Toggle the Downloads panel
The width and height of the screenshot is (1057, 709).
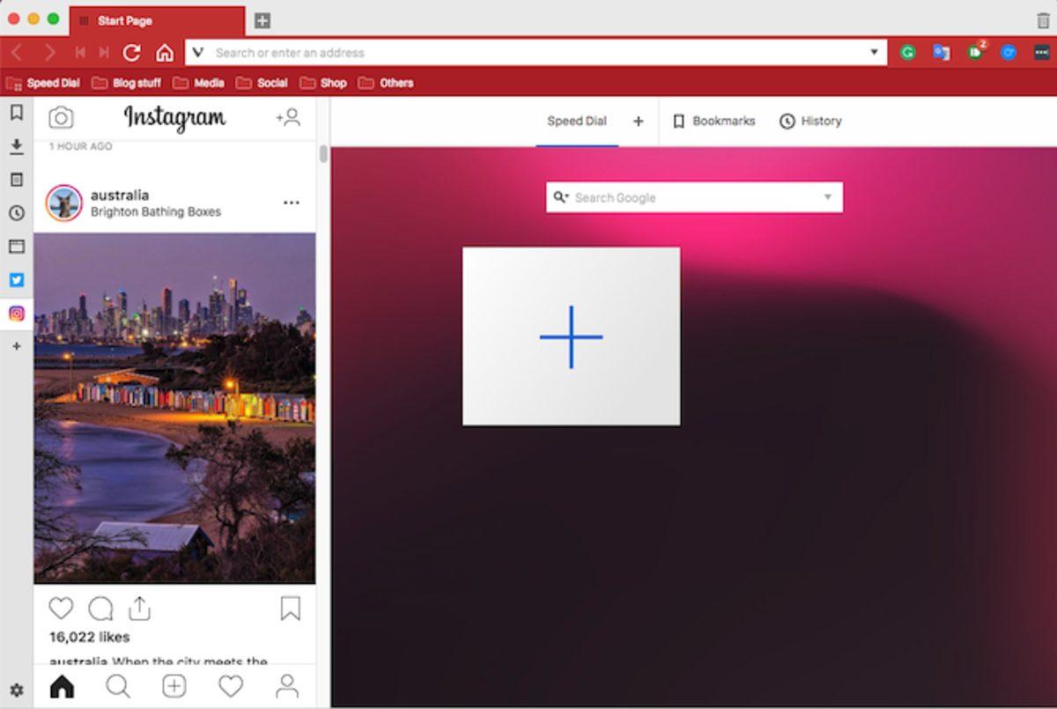tap(16, 144)
